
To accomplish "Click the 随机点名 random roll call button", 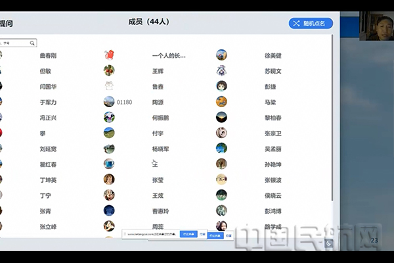I will tap(311, 23).
